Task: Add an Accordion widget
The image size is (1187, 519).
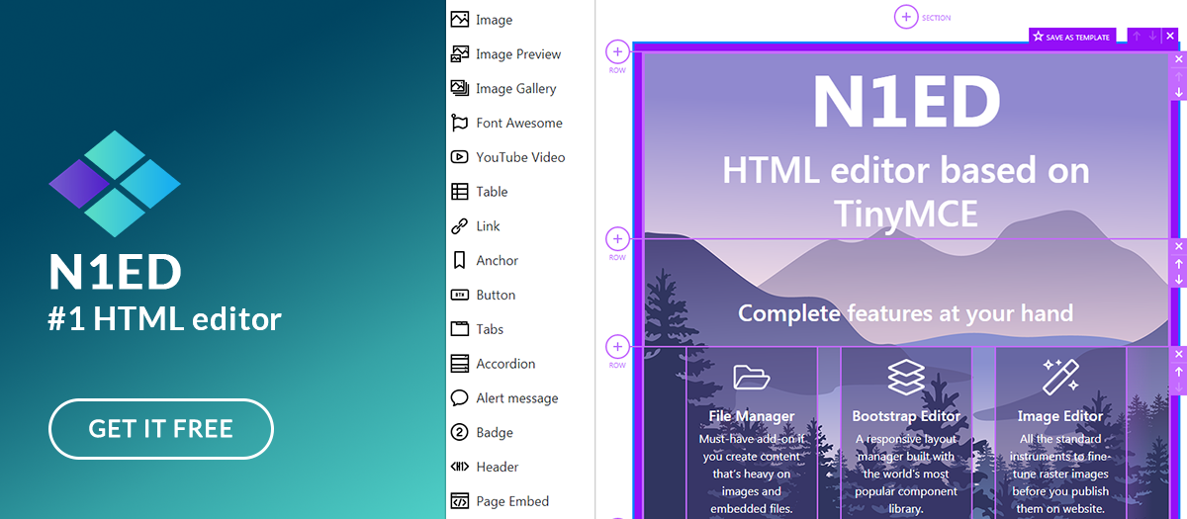Action: (x=504, y=364)
